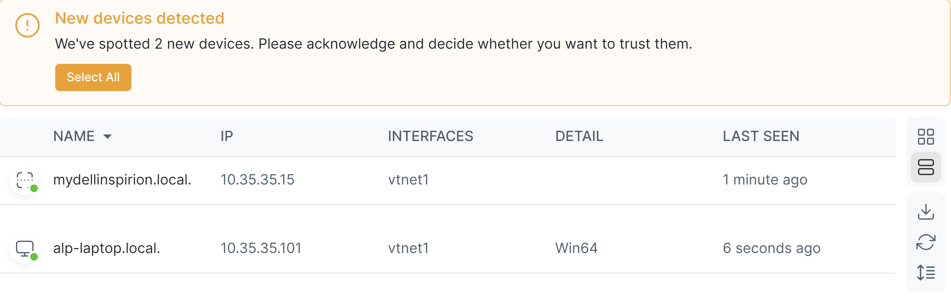951x297 pixels.
Task: Click the desktop icon for alp-laptop.local
Action: pos(25,249)
